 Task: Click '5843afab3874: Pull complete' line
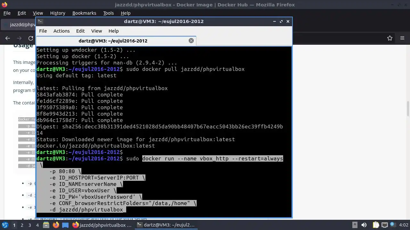pyautogui.click(x=79, y=95)
